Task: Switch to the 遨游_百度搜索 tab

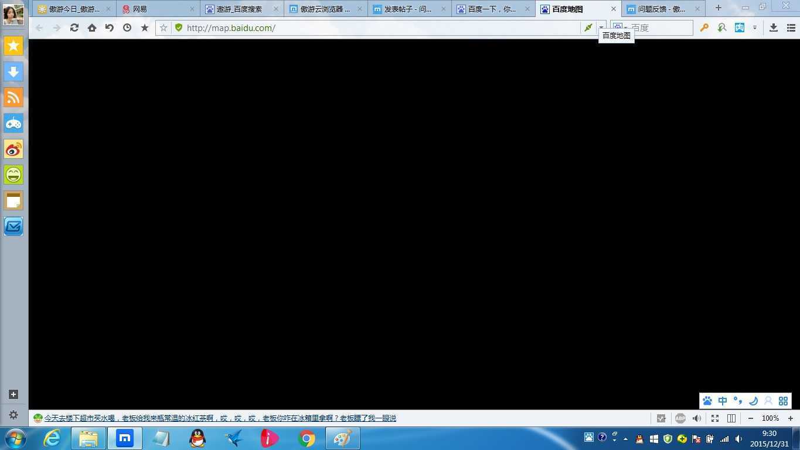Action: tap(241, 9)
